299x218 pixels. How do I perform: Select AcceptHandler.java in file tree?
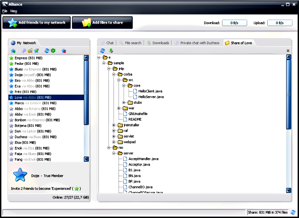(144, 159)
